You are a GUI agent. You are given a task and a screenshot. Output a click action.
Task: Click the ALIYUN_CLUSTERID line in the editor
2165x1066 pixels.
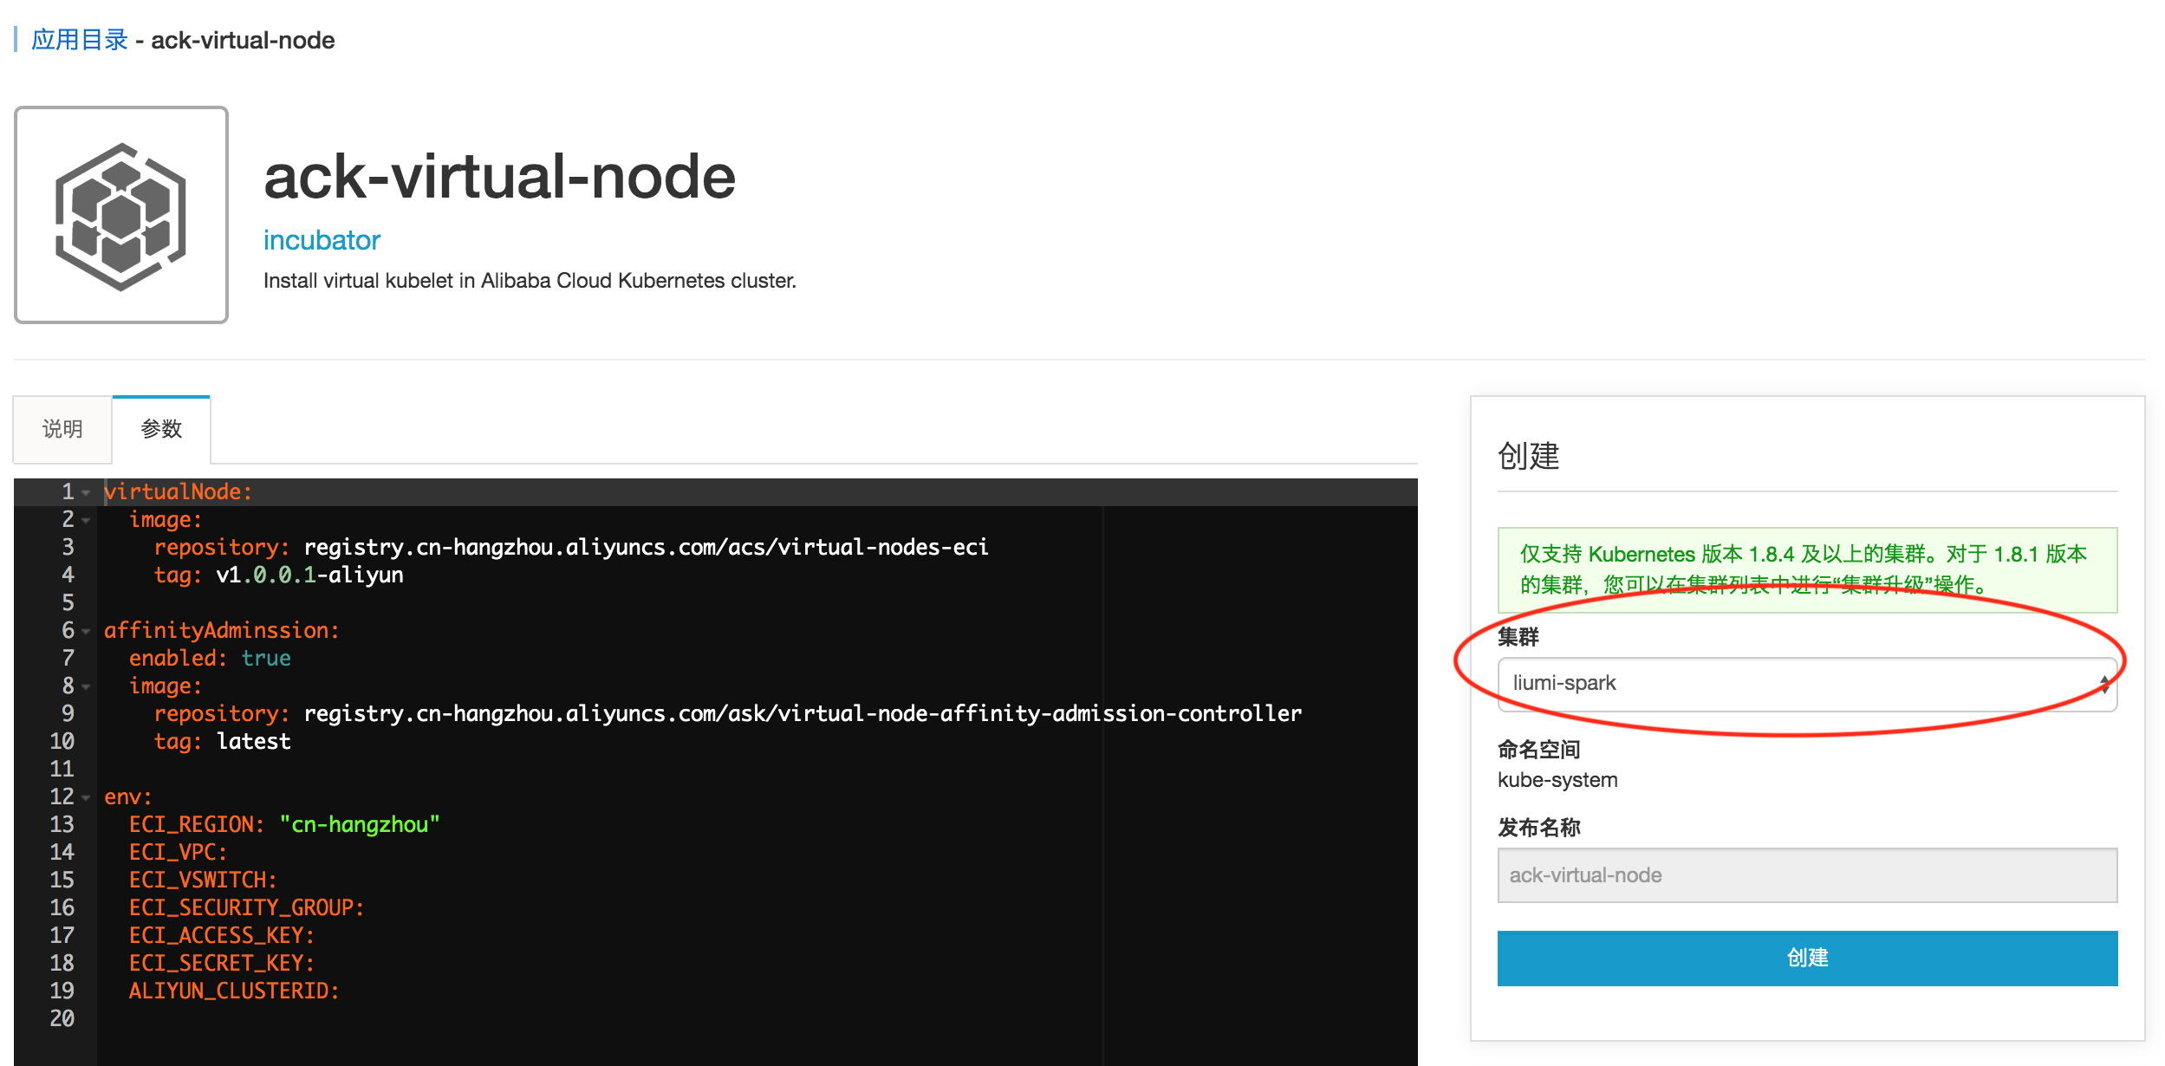[234, 991]
